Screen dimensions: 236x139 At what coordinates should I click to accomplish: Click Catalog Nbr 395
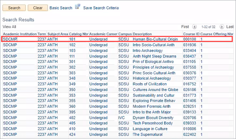(x=72, y=112)
